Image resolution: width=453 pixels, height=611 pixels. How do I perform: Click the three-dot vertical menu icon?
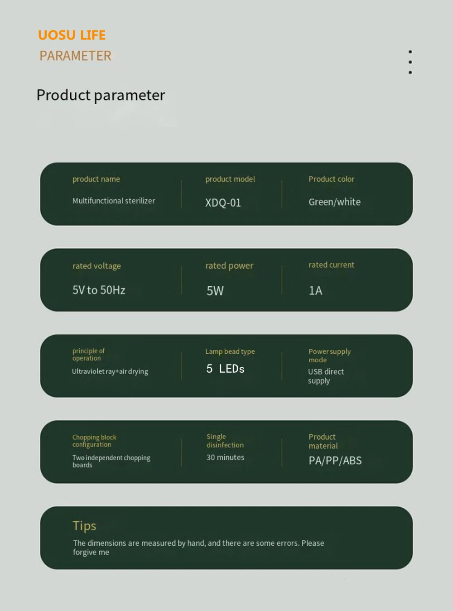pyautogui.click(x=410, y=62)
